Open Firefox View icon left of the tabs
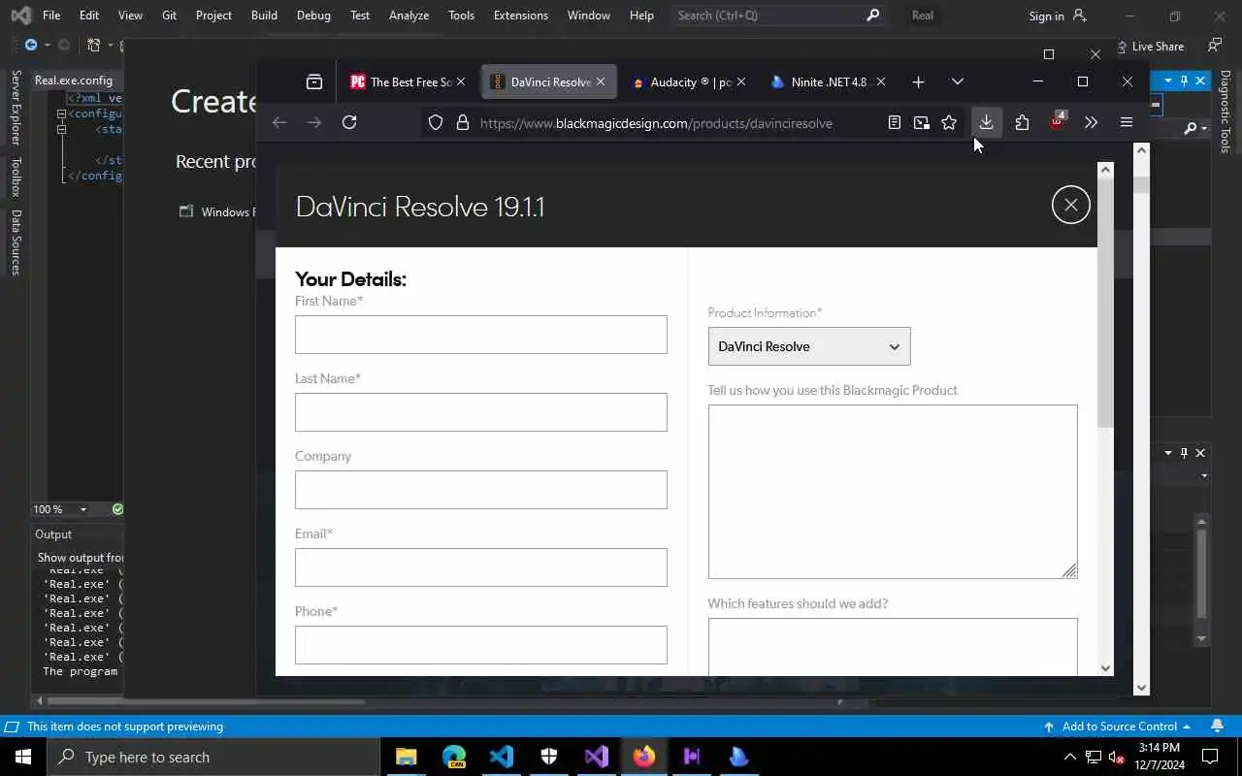 (x=314, y=81)
